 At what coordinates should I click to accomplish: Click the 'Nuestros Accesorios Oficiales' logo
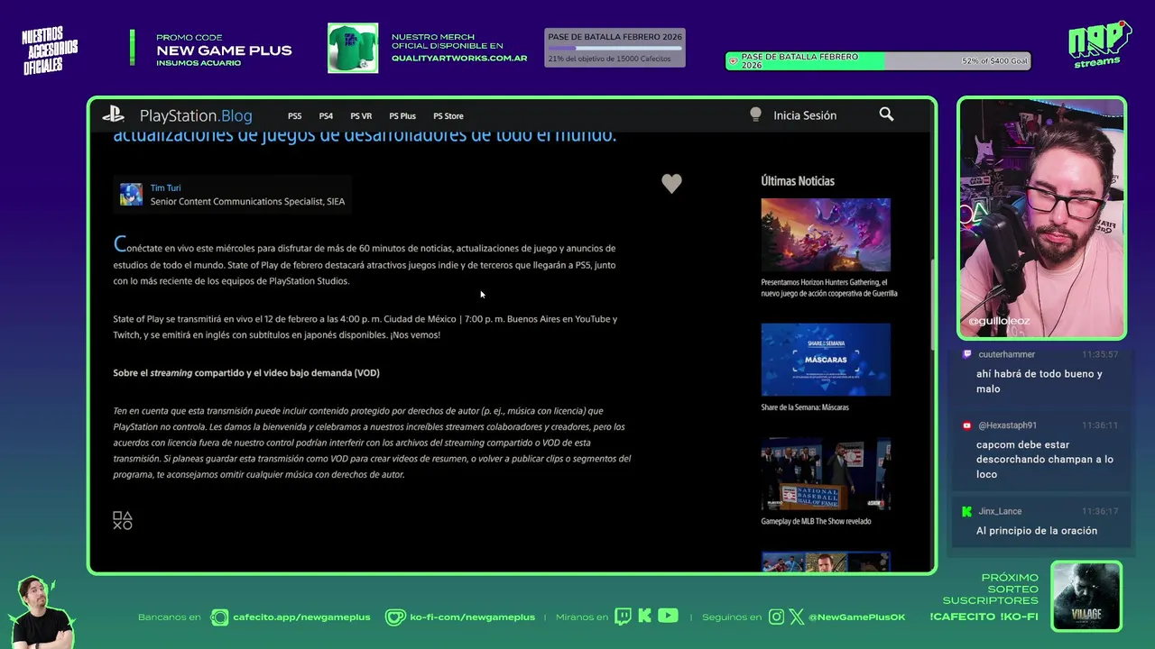50,50
